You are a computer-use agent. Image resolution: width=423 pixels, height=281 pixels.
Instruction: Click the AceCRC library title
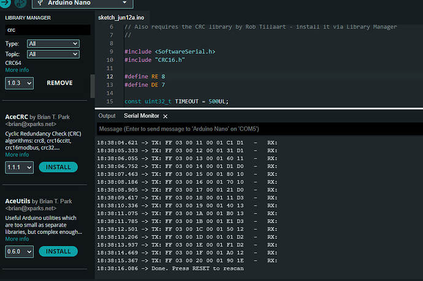pos(17,117)
